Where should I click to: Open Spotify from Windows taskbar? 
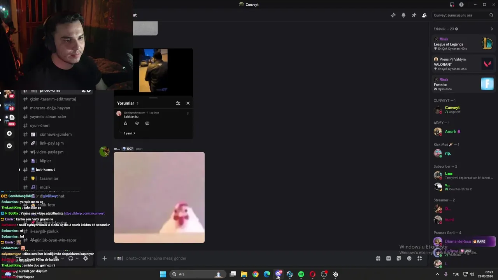click(301, 274)
